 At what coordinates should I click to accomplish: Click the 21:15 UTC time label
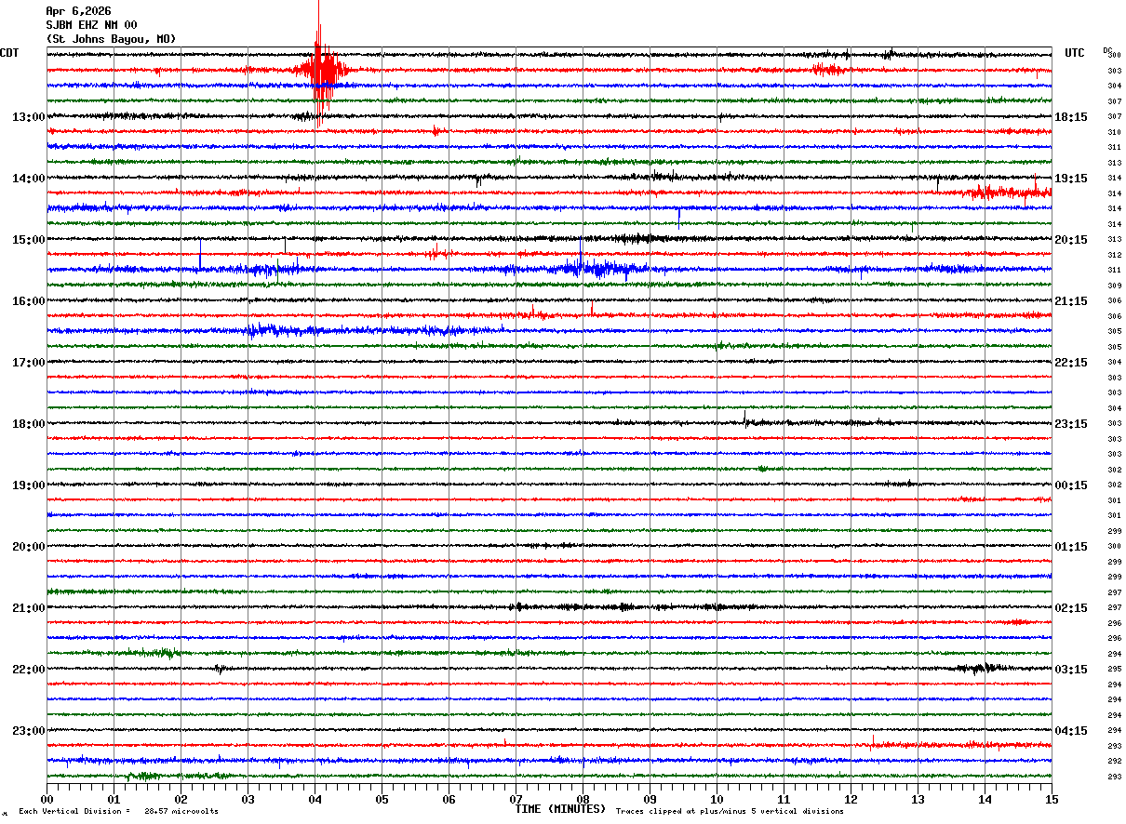(x=1070, y=301)
